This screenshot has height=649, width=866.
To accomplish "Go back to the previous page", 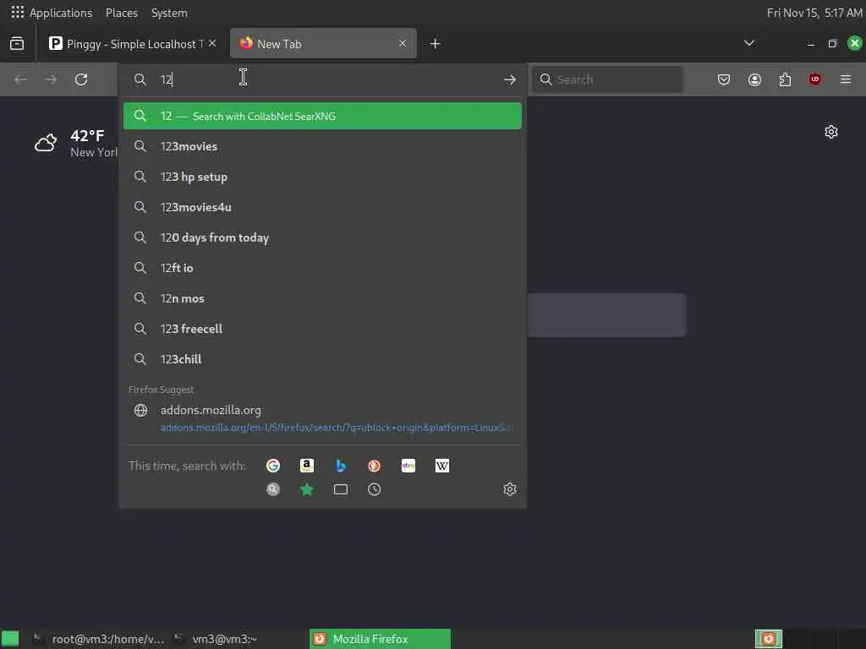I will (20, 79).
